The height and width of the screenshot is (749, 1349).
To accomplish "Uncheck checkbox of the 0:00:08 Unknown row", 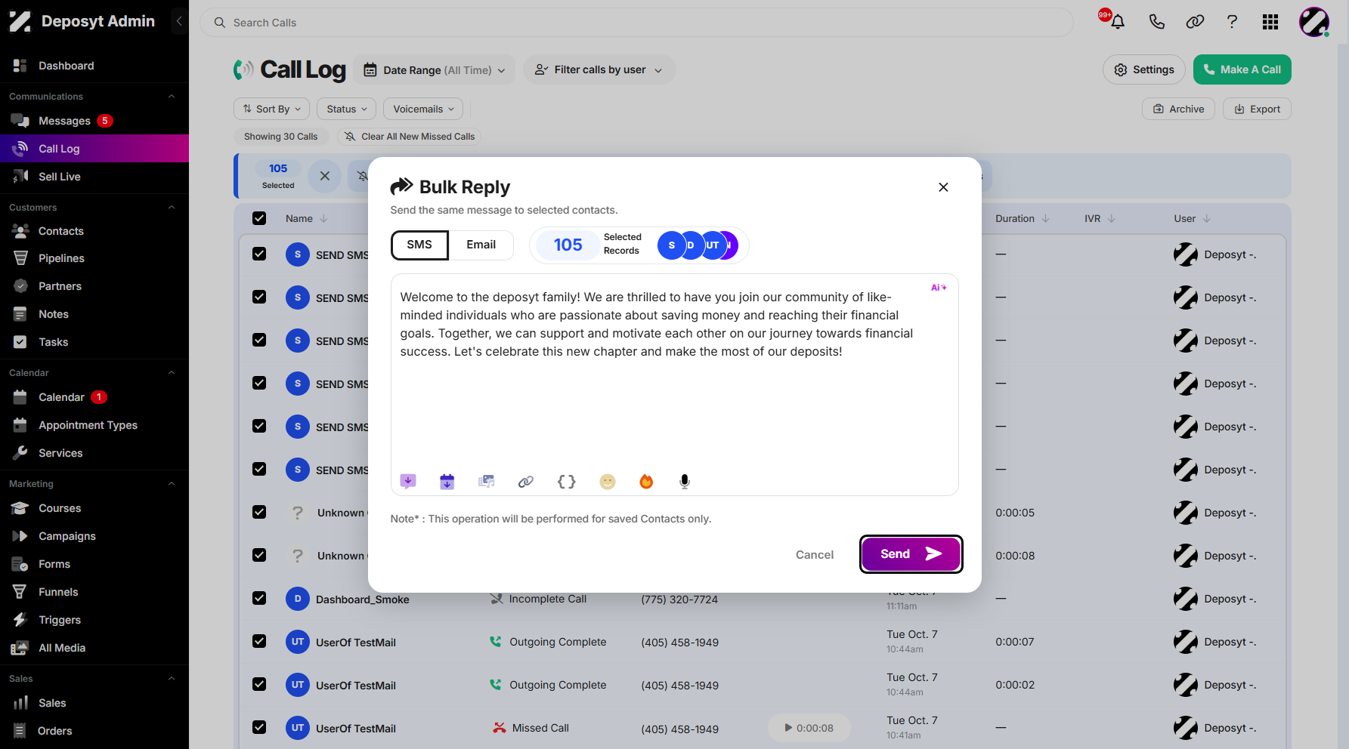I will [259, 555].
